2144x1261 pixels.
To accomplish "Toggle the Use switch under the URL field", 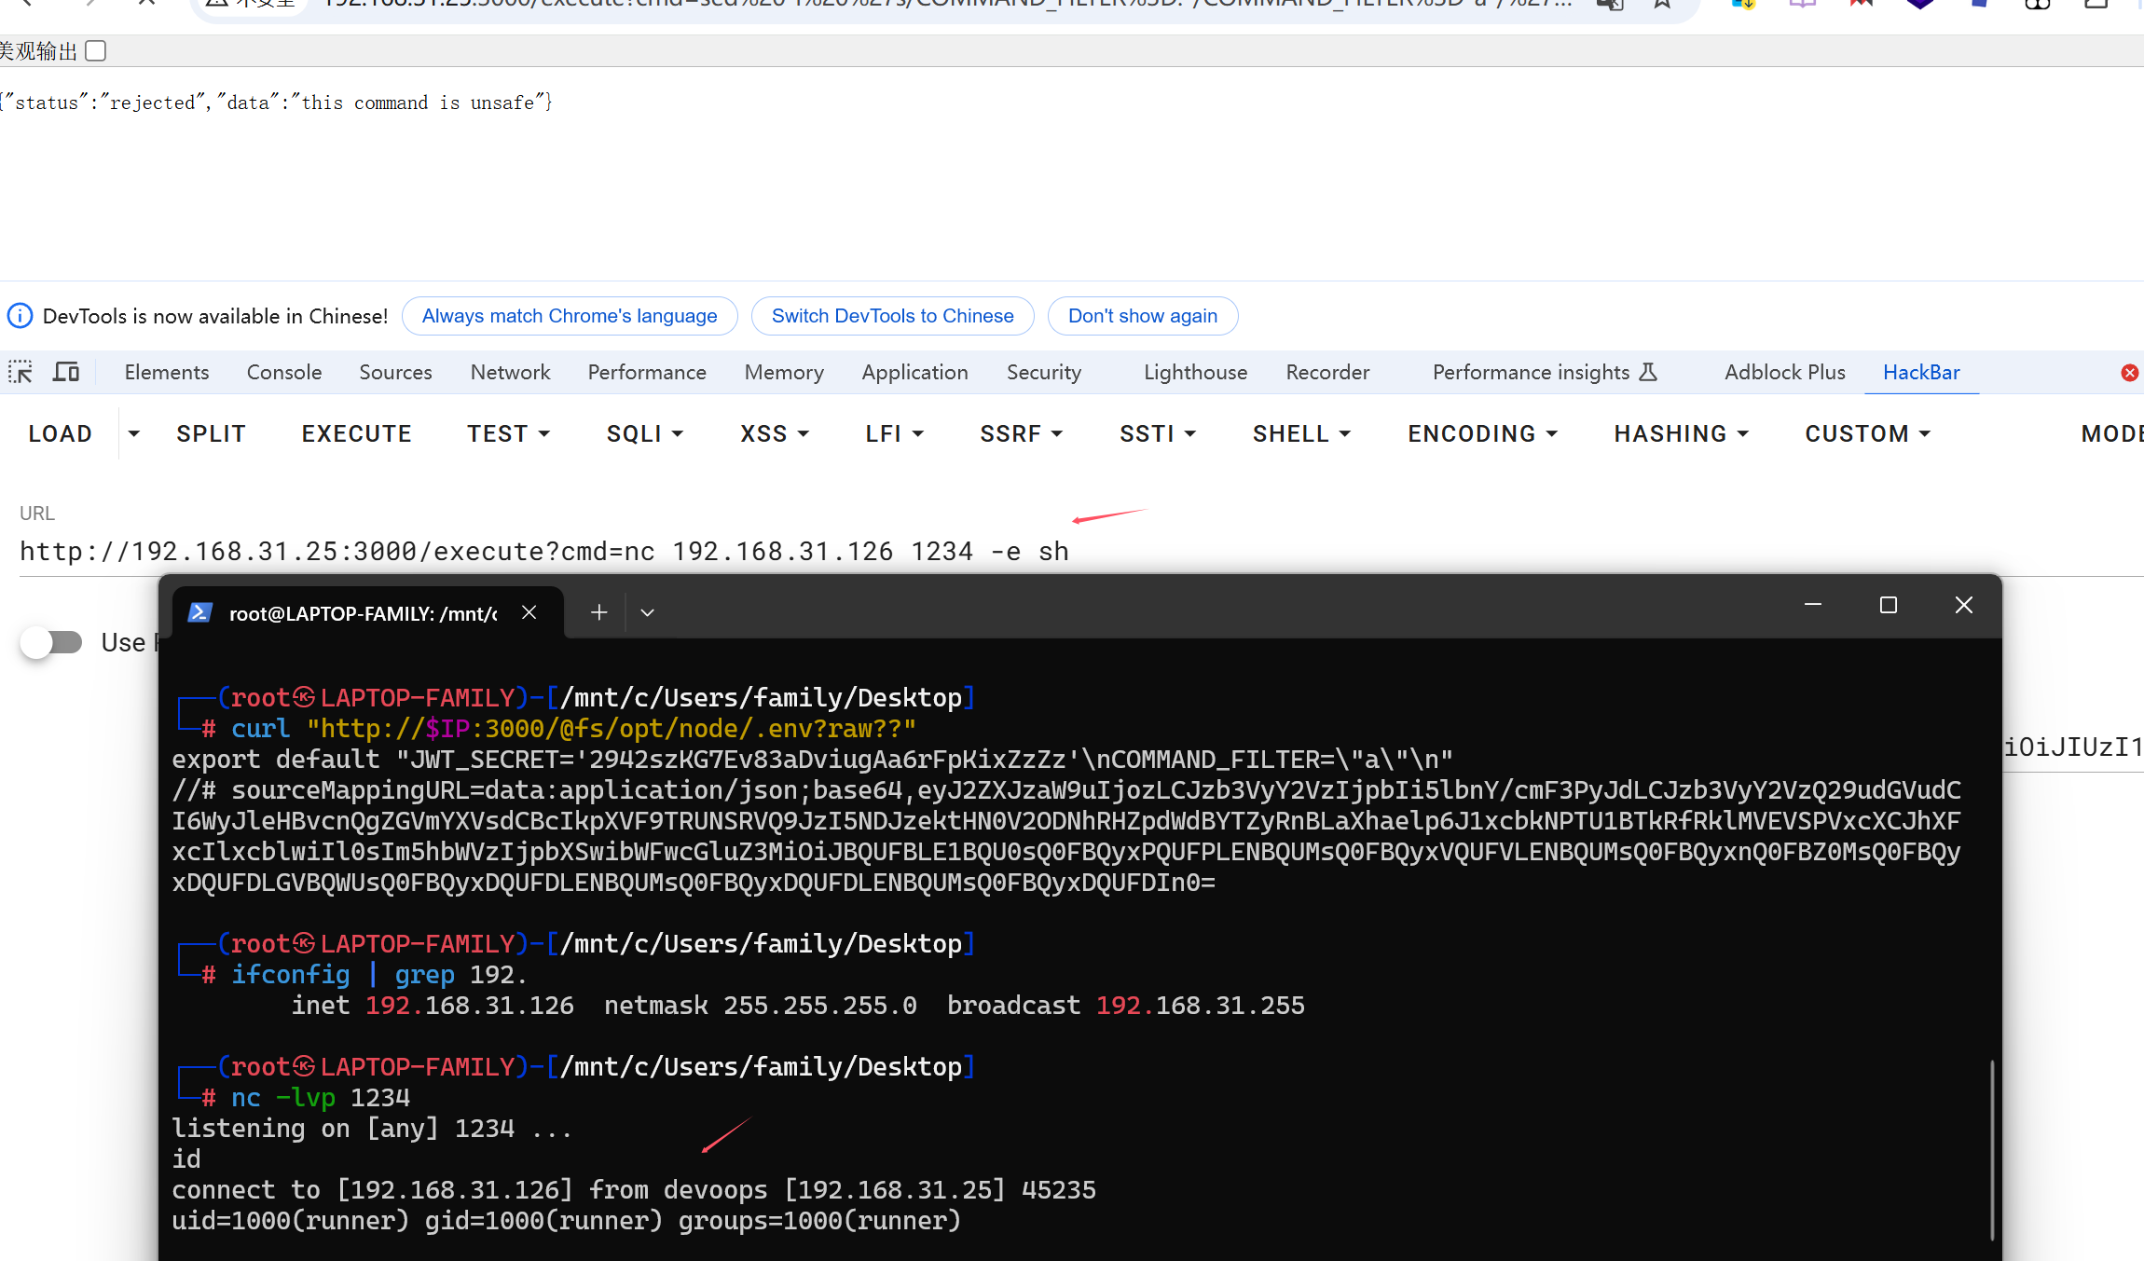I will point(52,642).
